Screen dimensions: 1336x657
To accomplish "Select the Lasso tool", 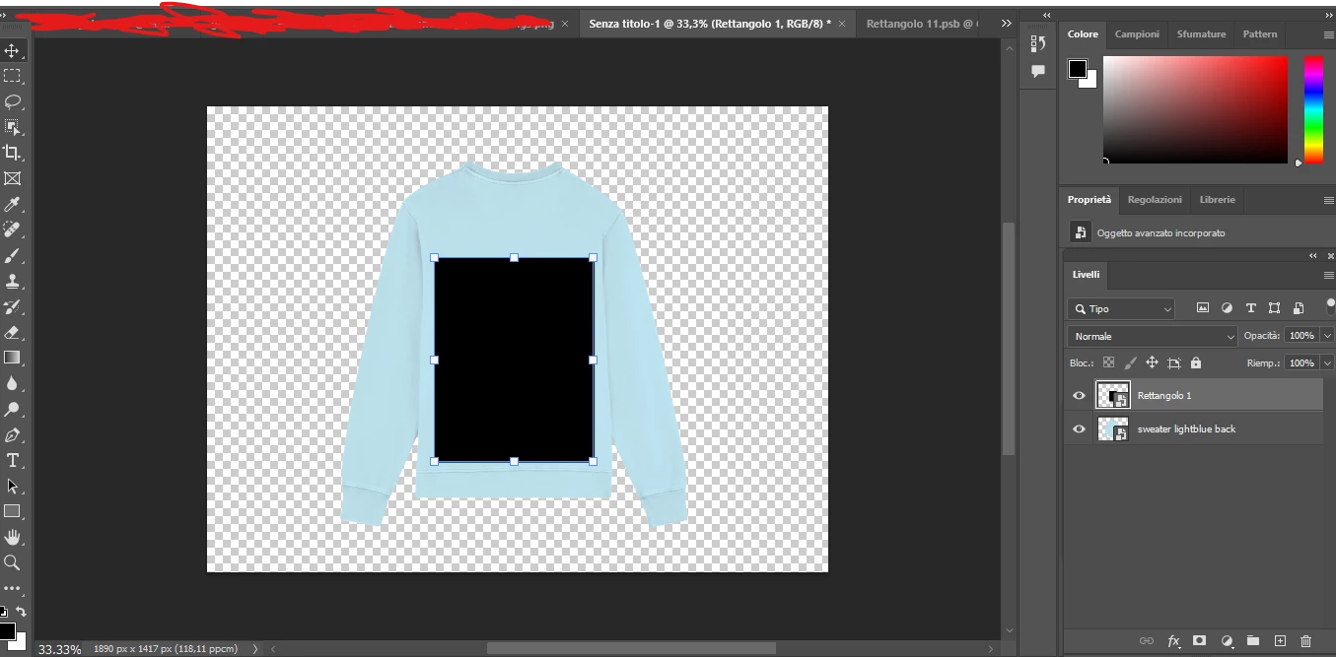I will pyautogui.click(x=12, y=101).
